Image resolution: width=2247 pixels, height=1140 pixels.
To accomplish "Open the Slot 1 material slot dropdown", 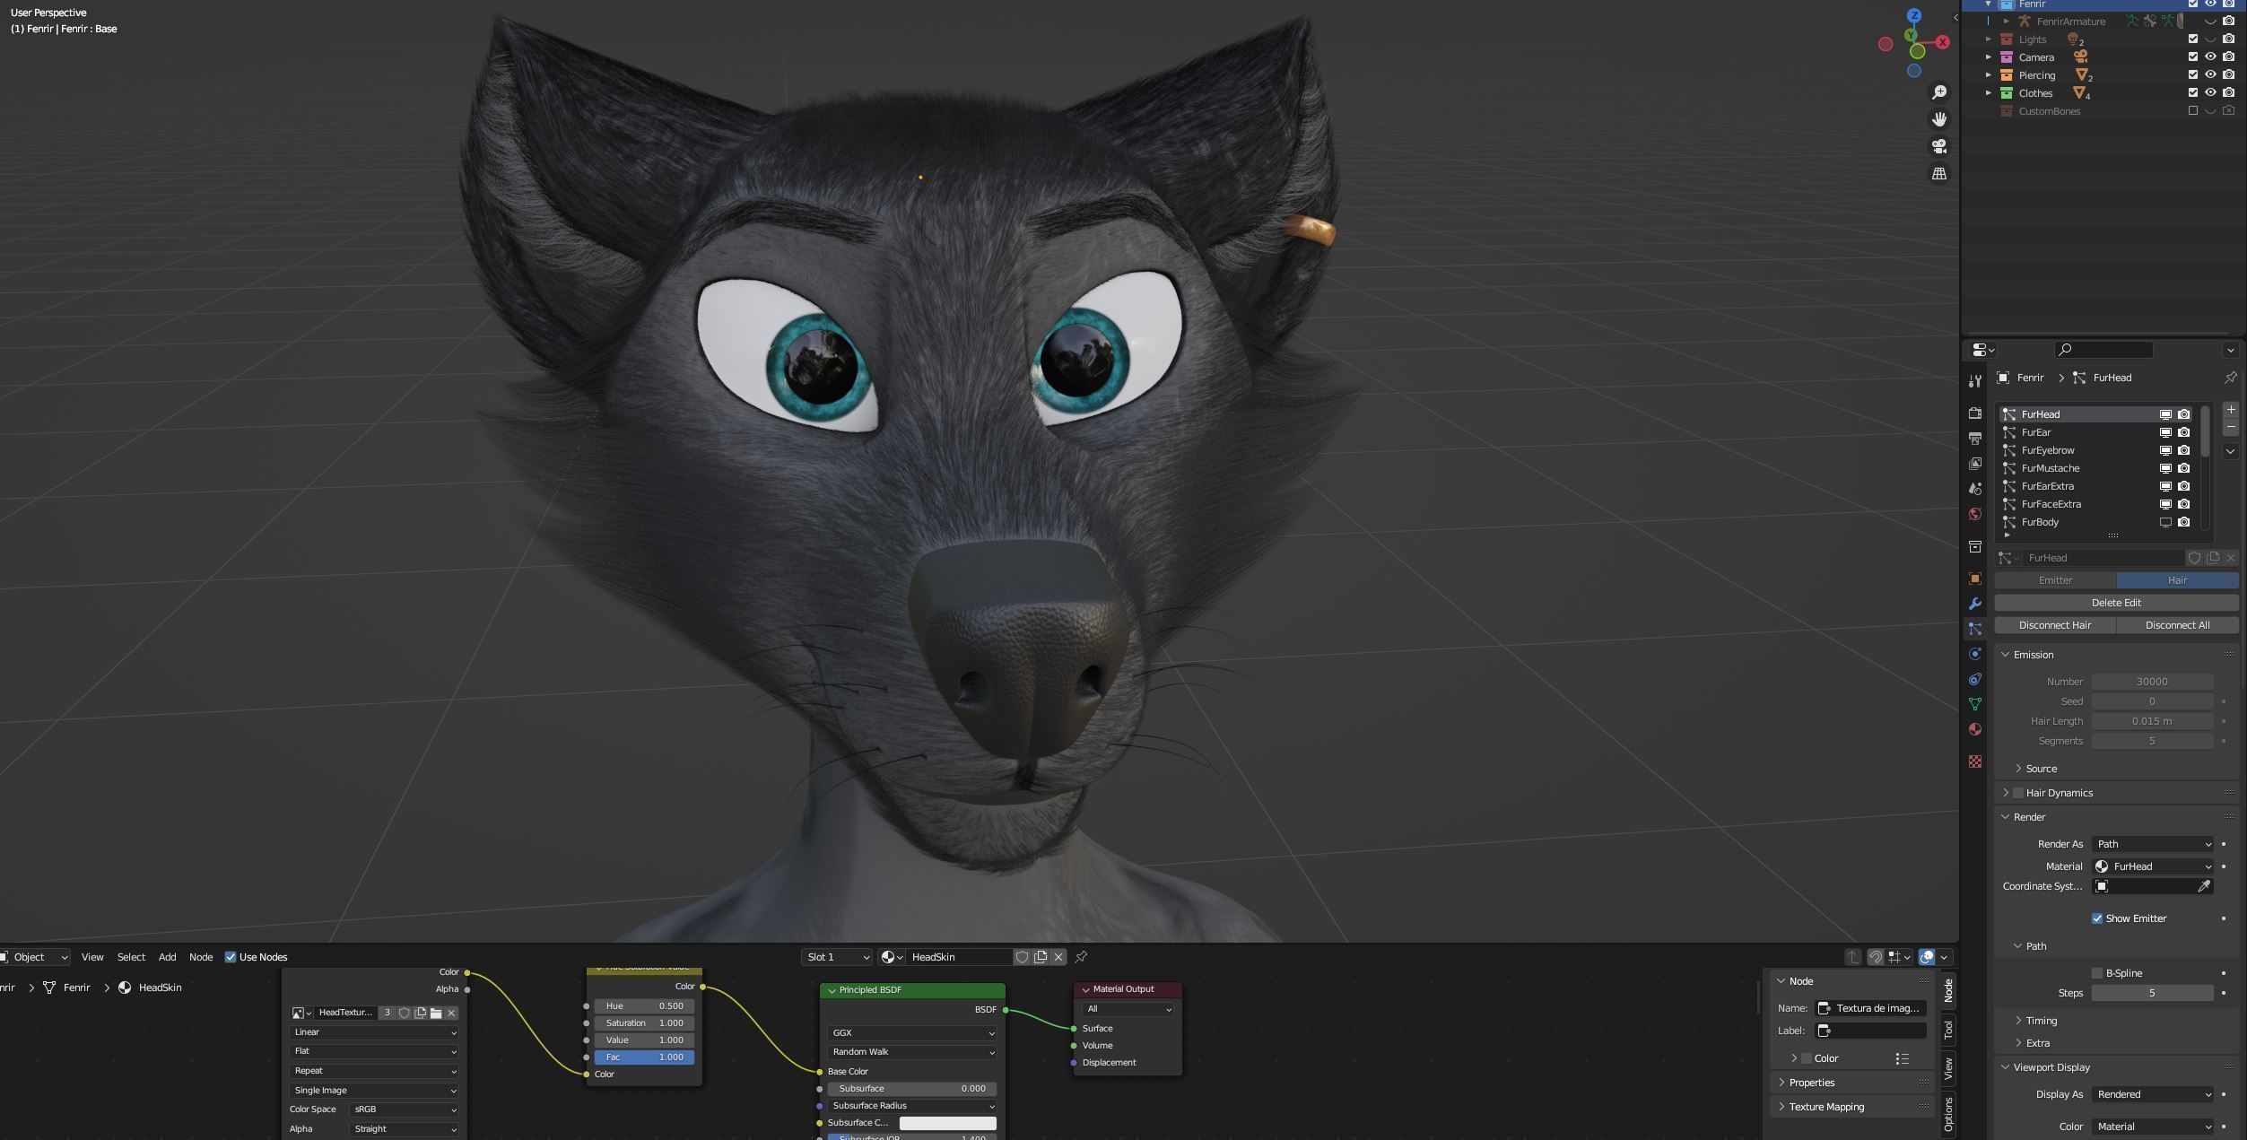I will pyautogui.click(x=837, y=957).
